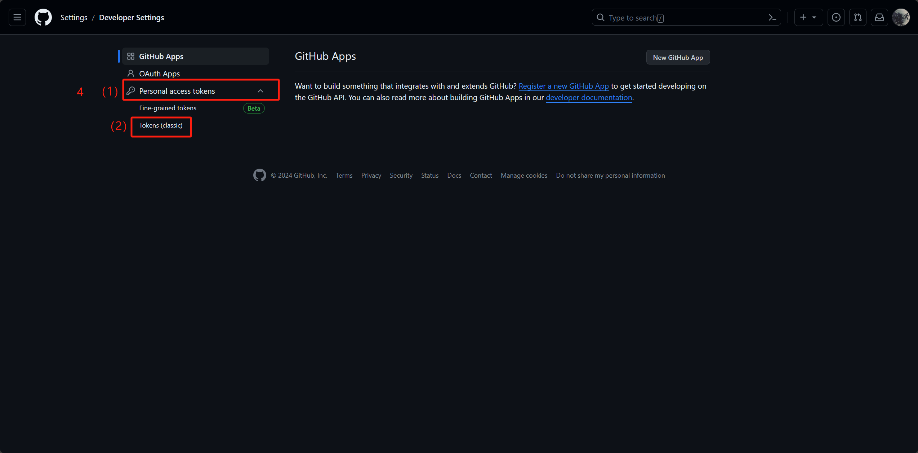Click the GitHub Apps page heading
Screen dimensions: 918x453
pyautogui.click(x=325, y=56)
